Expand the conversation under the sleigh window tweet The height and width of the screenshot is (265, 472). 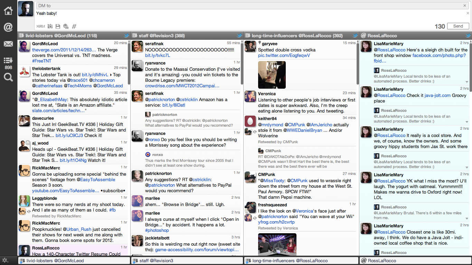click(x=467, y=82)
